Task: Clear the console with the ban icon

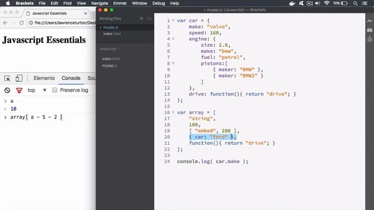Action: point(7,90)
